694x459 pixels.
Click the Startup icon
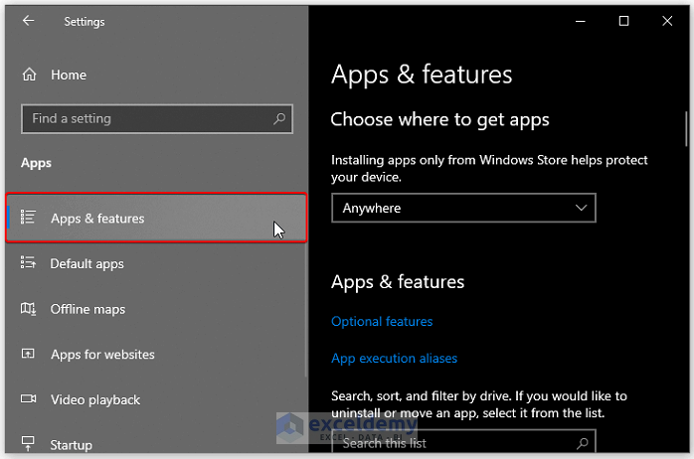tap(29, 445)
